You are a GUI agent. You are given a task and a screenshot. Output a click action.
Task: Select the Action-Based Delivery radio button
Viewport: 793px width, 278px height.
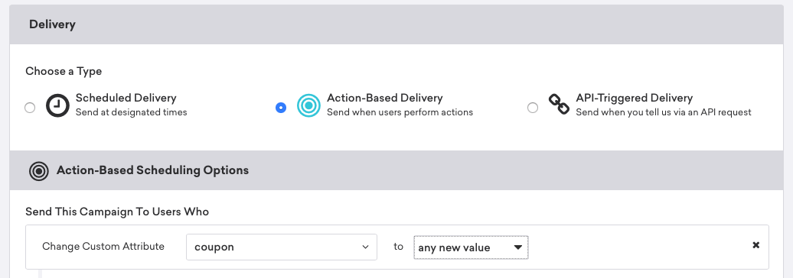(281, 108)
